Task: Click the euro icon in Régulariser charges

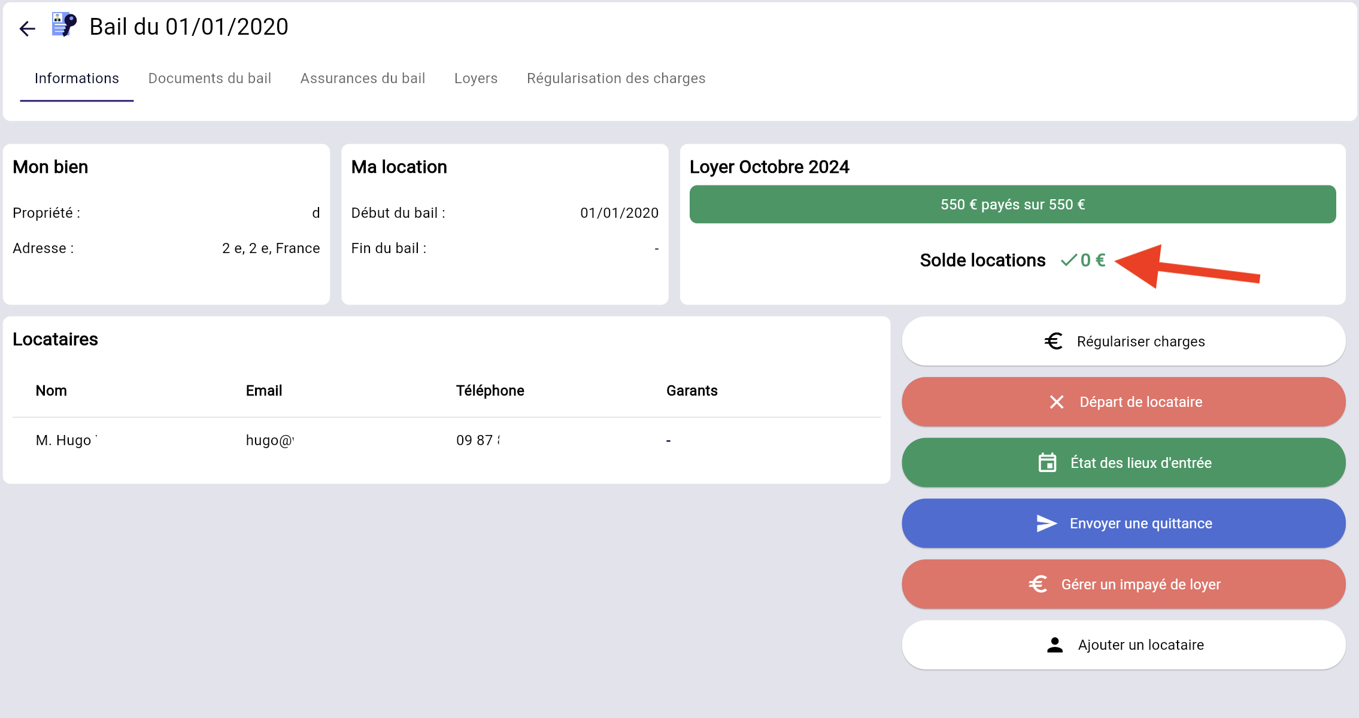Action: click(1054, 341)
